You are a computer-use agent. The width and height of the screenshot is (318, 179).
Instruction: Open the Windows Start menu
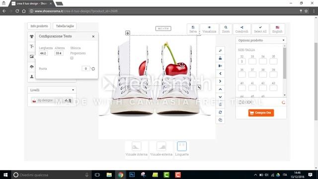(5, 175)
